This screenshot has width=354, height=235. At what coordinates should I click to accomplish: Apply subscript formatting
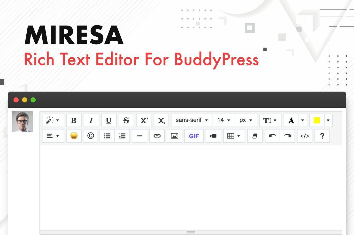click(161, 120)
